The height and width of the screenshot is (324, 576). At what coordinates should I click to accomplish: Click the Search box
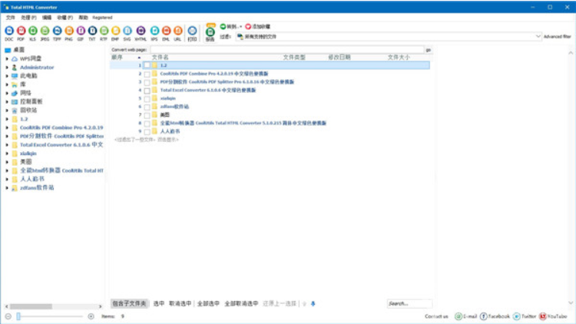(409, 303)
